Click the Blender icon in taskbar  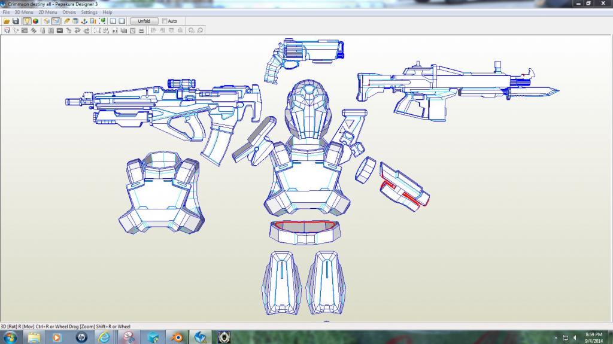[177, 337]
